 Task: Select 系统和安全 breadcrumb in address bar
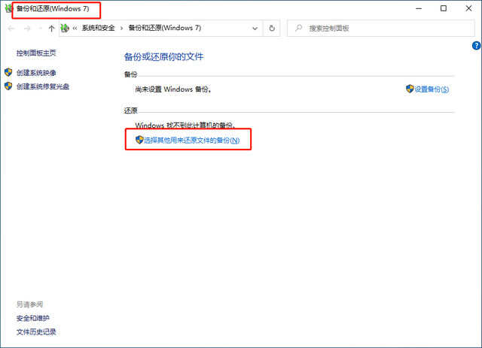(x=99, y=29)
